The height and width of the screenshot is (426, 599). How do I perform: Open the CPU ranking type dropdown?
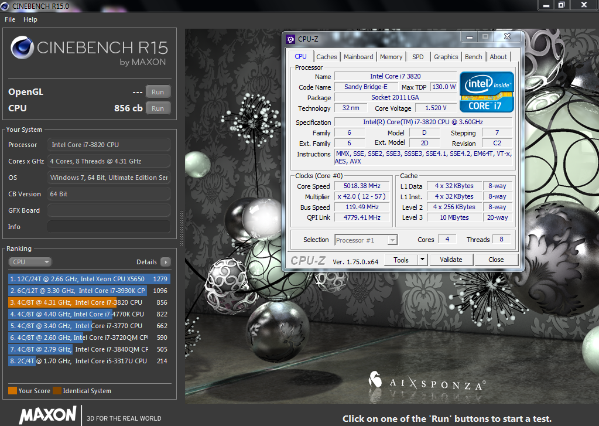(30, 262)
